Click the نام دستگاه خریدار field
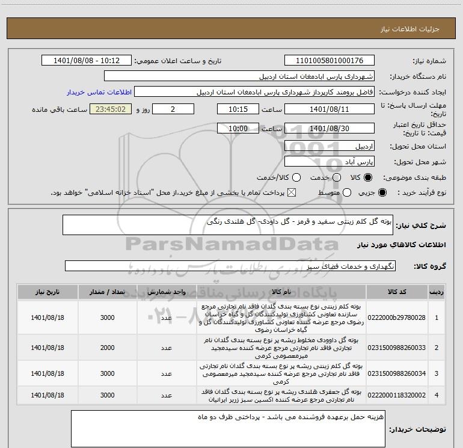463x448 pixels. click(239, 76)
